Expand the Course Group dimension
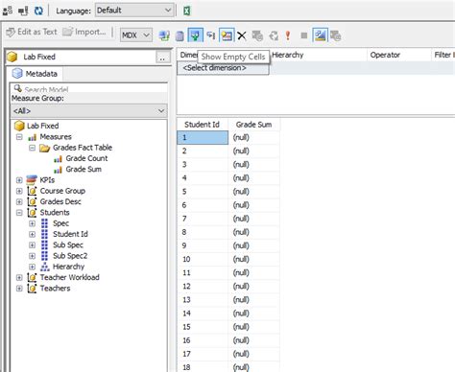The image size is (455, 372). (x=19, y=191)
